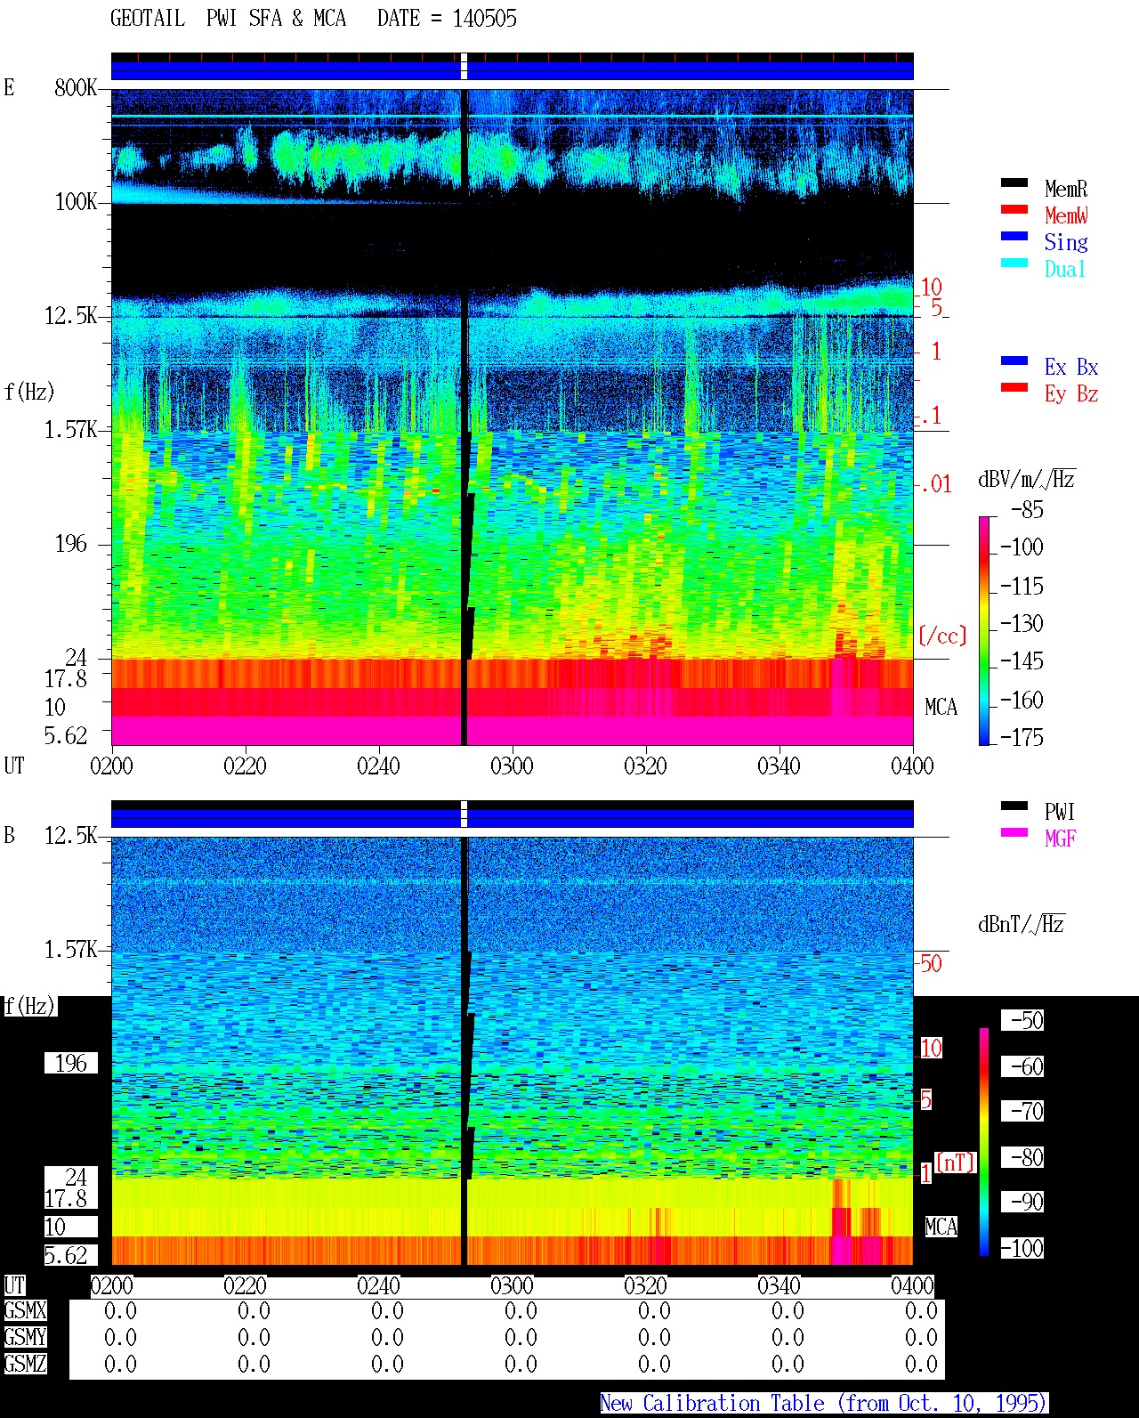This screenshot has width=1139, height=1418.
Task: Click the -145 color scale value
Action: click(x=1022, y=660)
